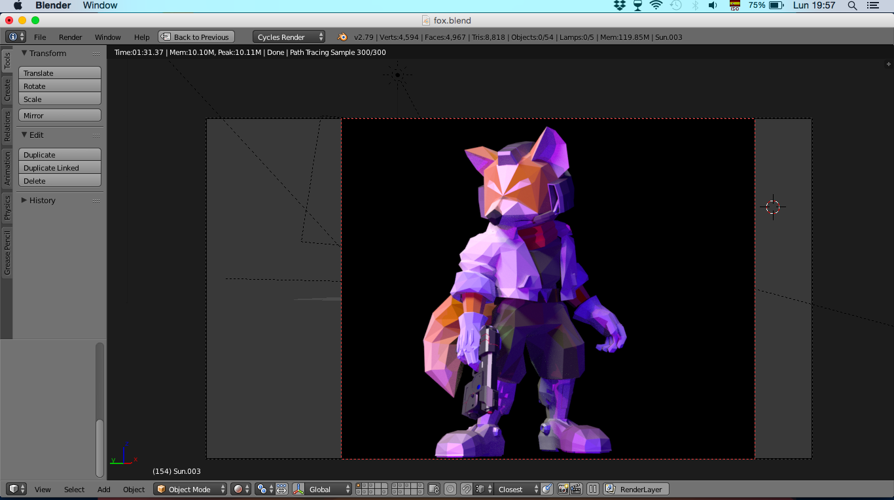Click the info editor icon next to File menu
Screen dimensions: 894x500
pyautogui.click(x=14, y=37)
